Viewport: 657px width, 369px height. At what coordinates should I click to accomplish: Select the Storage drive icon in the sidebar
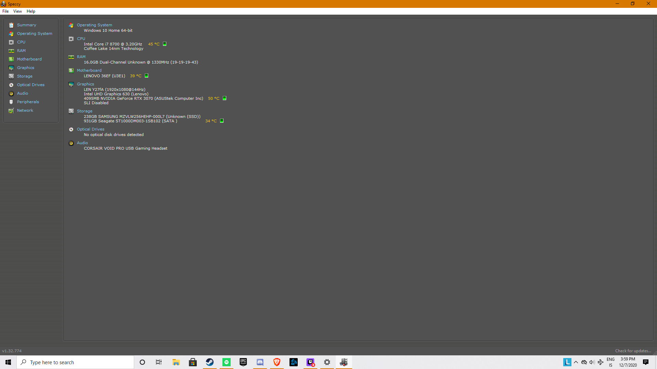pyautogui.click(x=11, y=76)
